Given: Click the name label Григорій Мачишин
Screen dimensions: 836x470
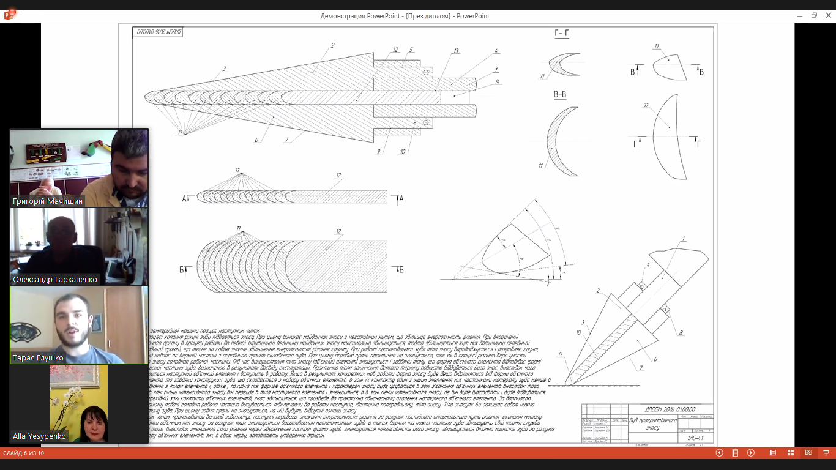Looking at the screenshot, I should pyautogui.click(x=48, y=201).
